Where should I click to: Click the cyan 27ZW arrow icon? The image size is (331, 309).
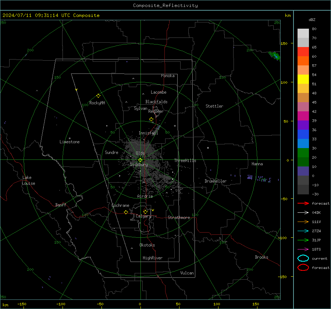tap(303, 231)
